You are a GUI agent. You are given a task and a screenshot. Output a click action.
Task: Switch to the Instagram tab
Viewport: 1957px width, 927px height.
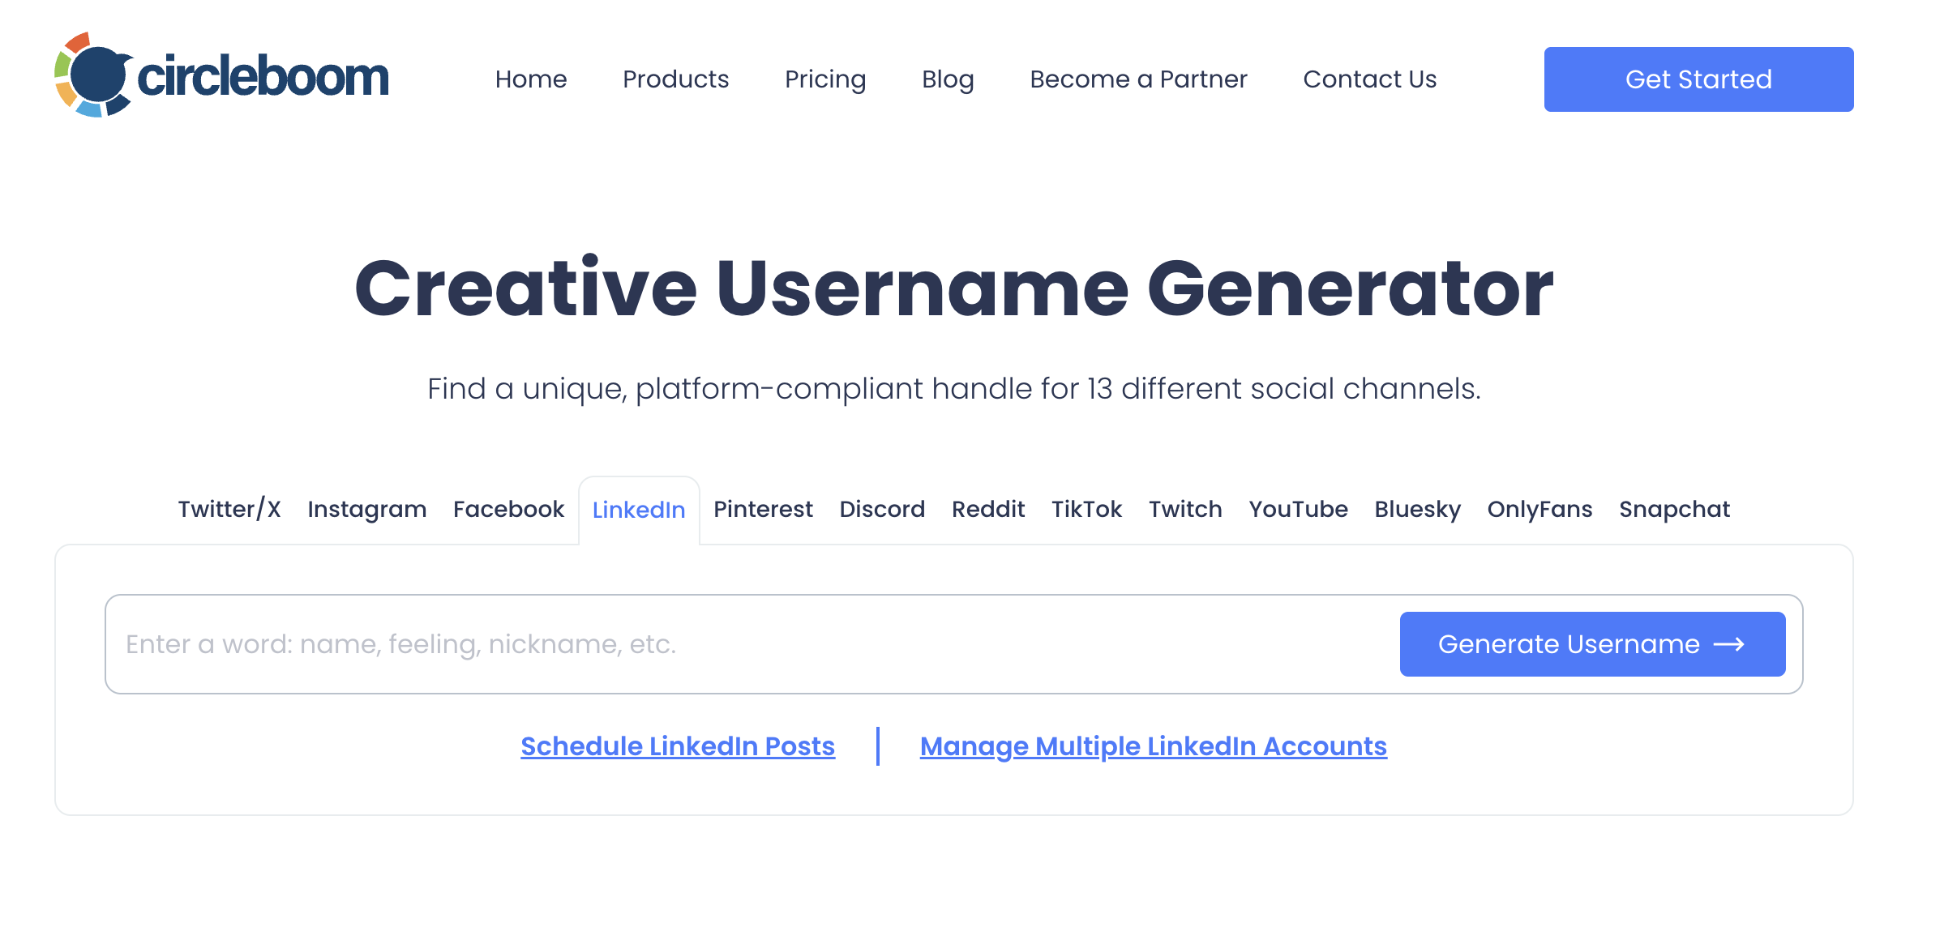366,509
